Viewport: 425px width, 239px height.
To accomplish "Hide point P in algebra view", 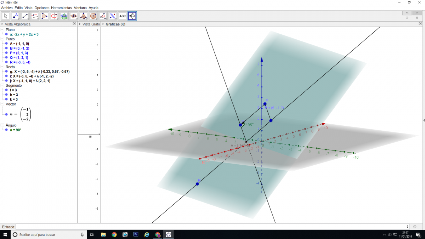I will pyautogui.click(x=6, y=53).
